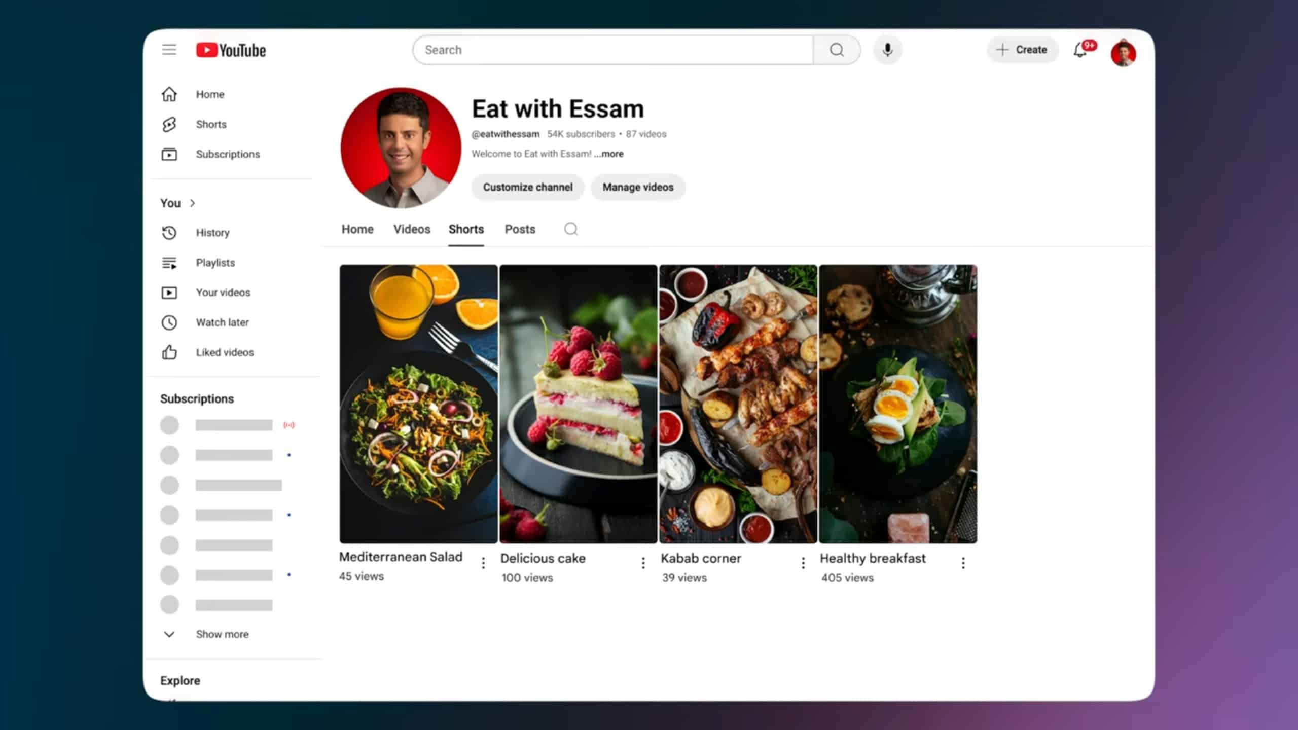
Task: Click the search magnifier button
Action: tap(837, 50)
